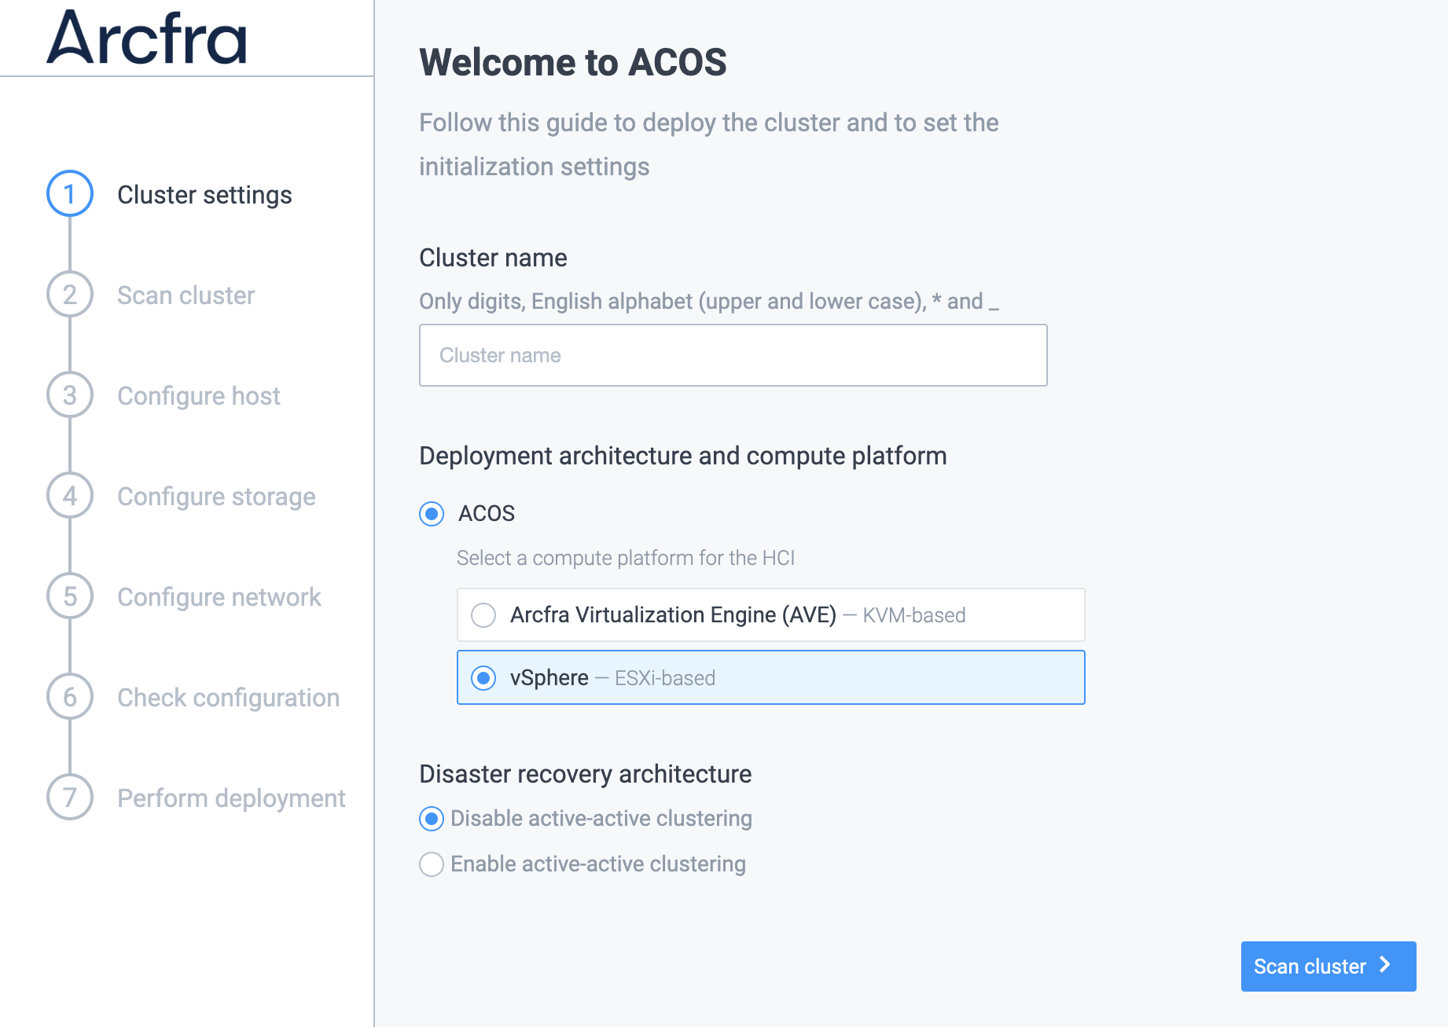Click the Arcfra logo
1448x1027 pixels.
click(147, 37)
